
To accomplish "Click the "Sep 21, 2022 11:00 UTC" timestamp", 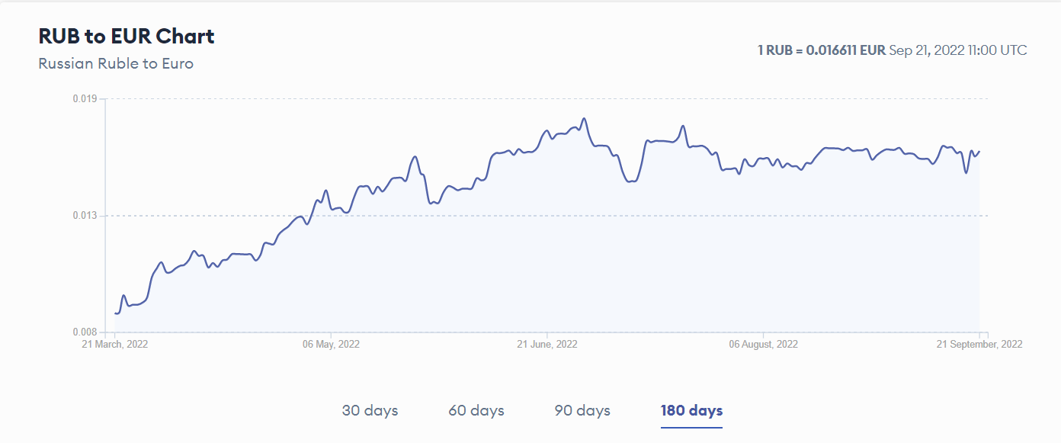I will point(958,50).
